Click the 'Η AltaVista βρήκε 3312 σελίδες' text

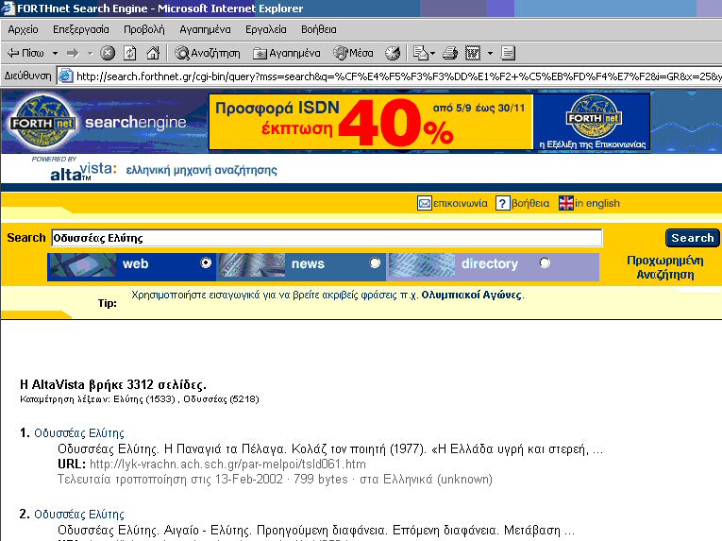113,385
